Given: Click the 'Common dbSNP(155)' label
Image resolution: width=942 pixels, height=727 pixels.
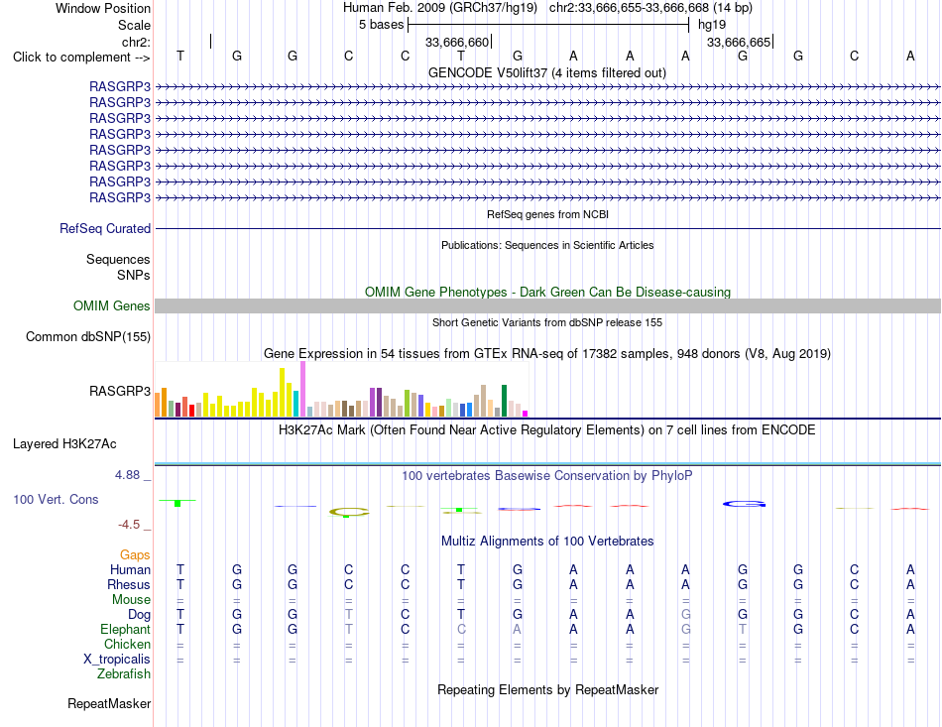Looking at the screenshot, I should pos(87,336).
